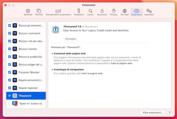Uncheck the Regole personalizz... checkbox
177x119 pixels.
(10, 80)
